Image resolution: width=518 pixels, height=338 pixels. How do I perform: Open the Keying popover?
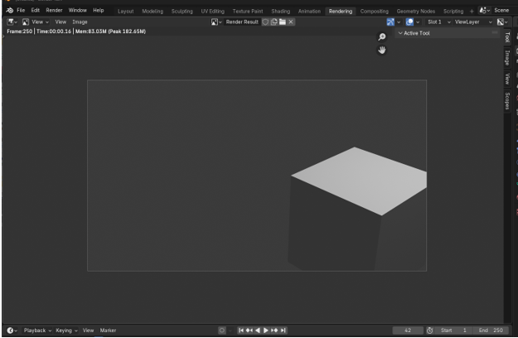65,331
